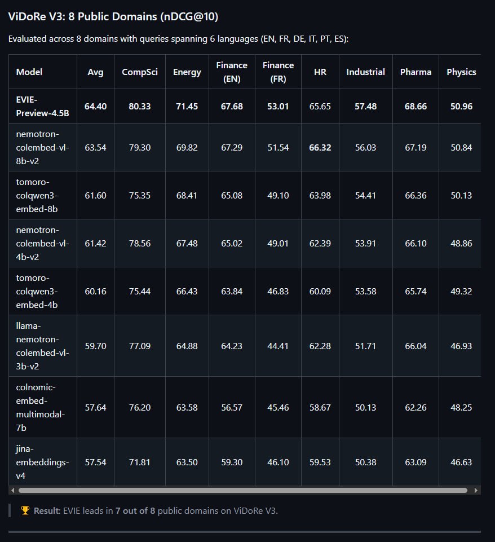495x542 pixels.
Task: Click the Pharma value 62.26
Action: (x=416, y=407)
